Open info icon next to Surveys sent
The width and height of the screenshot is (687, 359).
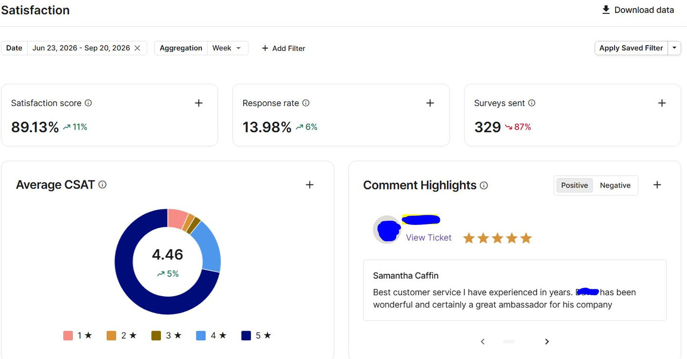click(x=532, y=103)
